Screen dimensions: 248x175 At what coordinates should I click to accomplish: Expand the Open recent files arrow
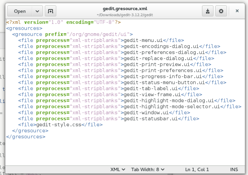(x=37, y=11)
